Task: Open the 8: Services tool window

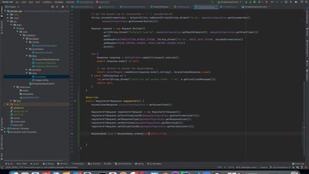Action: [94, 164]
